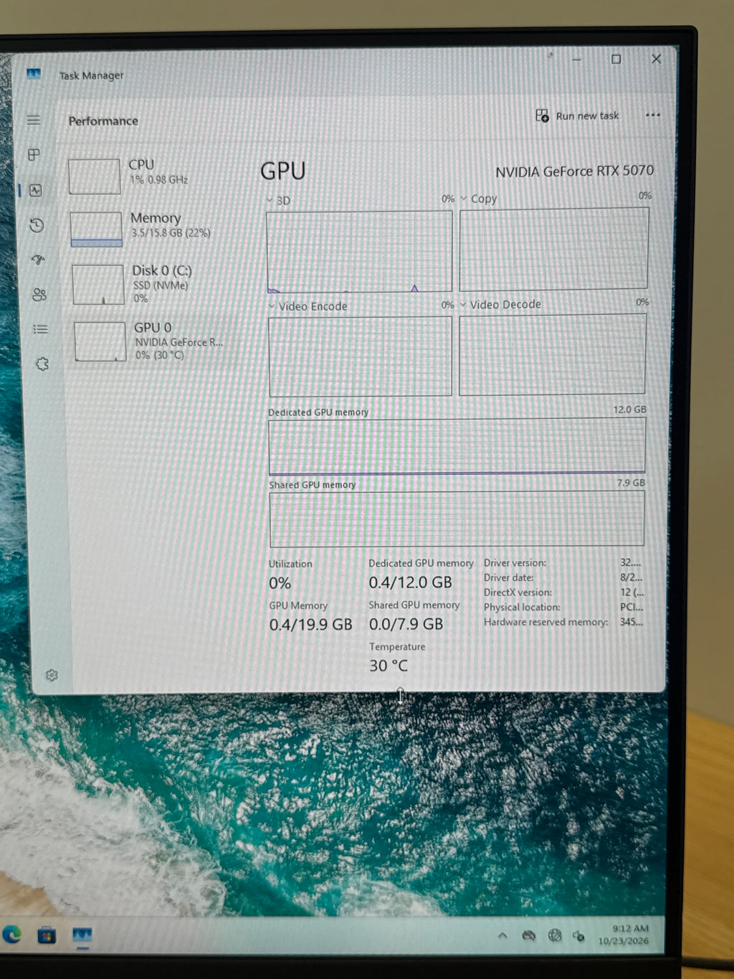Click the "30 °C" temperature value
Image resolution: width=734 pixels, height=979 pixels.
[x=388, y=666]
